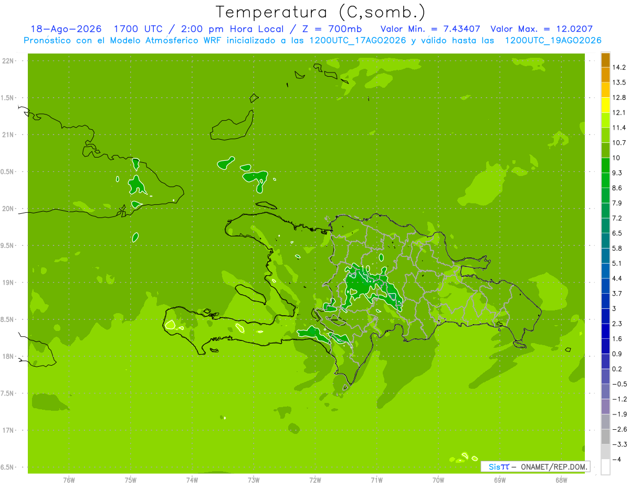Click the '12.1' colorbar value
The image size is (630, 487).
tap(618, 113)
